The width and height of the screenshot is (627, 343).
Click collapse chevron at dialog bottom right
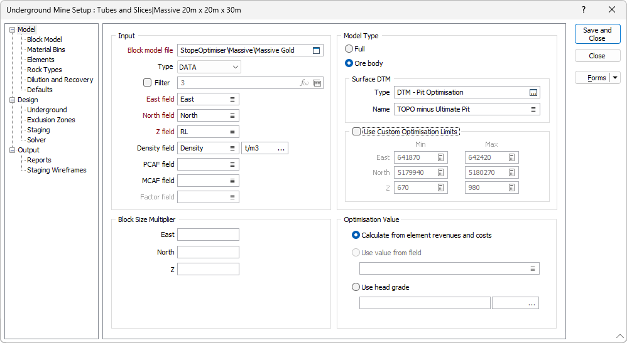pos(620,336)
